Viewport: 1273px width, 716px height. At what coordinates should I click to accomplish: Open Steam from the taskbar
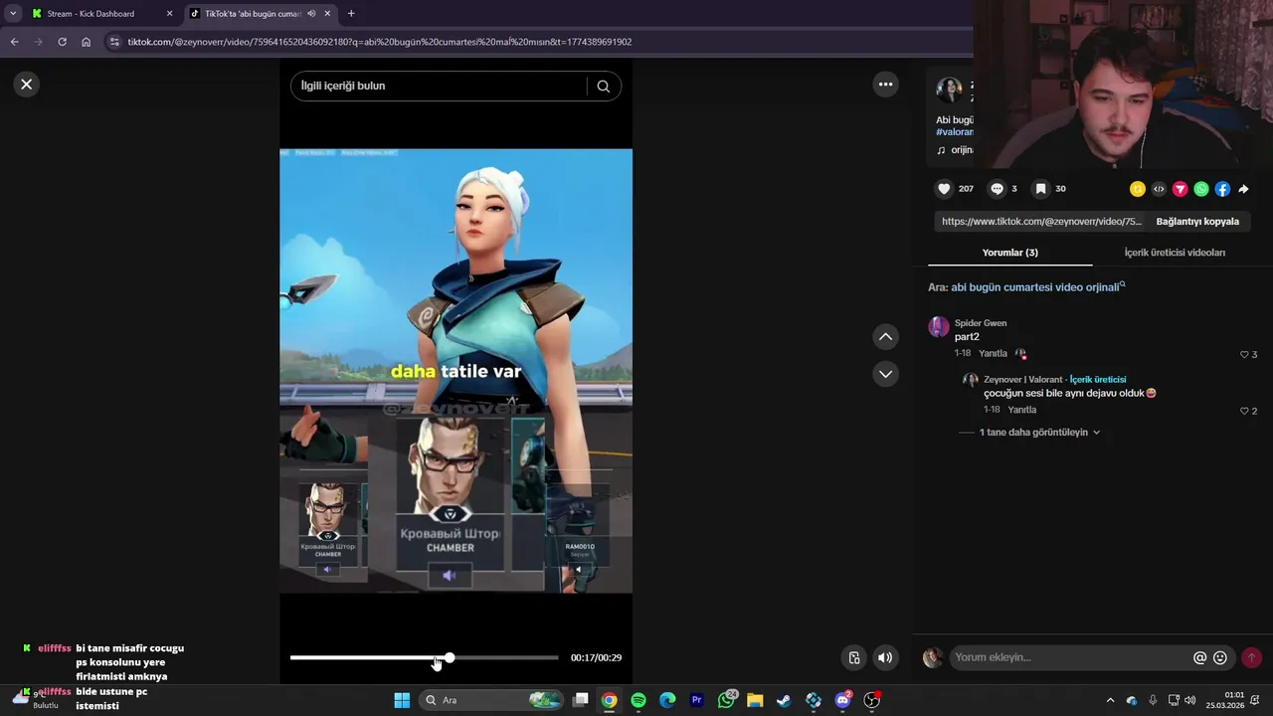(784, 700)
